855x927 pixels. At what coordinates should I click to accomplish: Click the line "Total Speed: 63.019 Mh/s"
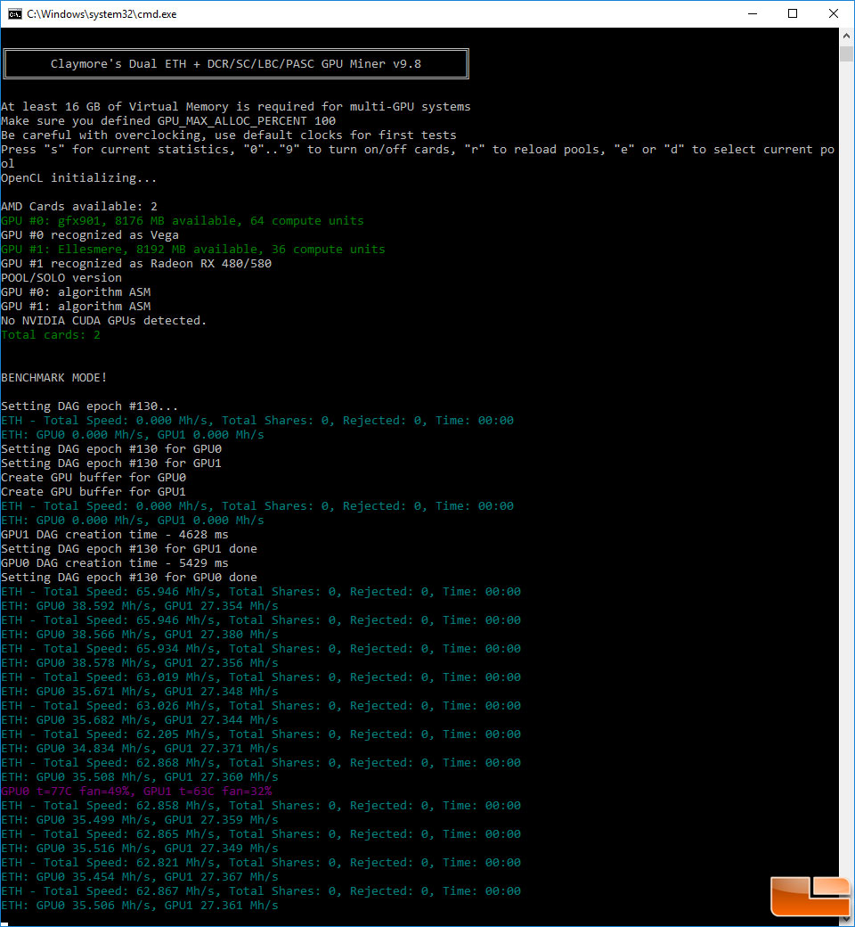coord(261,677)
